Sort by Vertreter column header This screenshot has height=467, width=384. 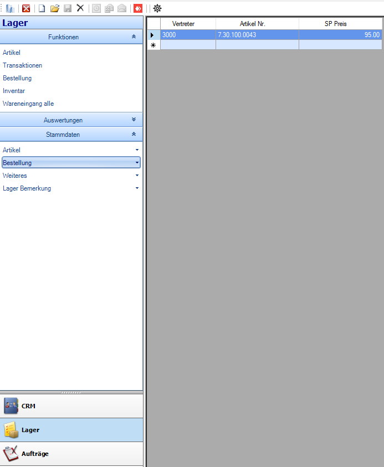(x=188, y=24)
